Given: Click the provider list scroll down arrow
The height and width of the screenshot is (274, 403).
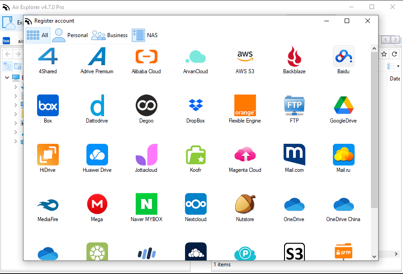Looking at the screenshot, I should tap(374, 256).
